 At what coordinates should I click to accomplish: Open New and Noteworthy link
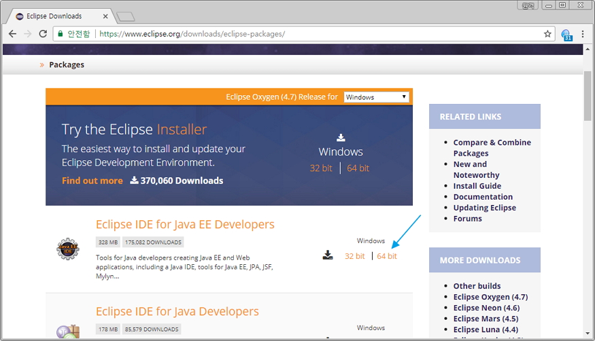[476, 169]
